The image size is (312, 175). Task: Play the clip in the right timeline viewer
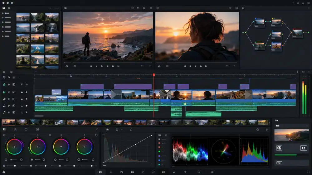click(195, 66)
